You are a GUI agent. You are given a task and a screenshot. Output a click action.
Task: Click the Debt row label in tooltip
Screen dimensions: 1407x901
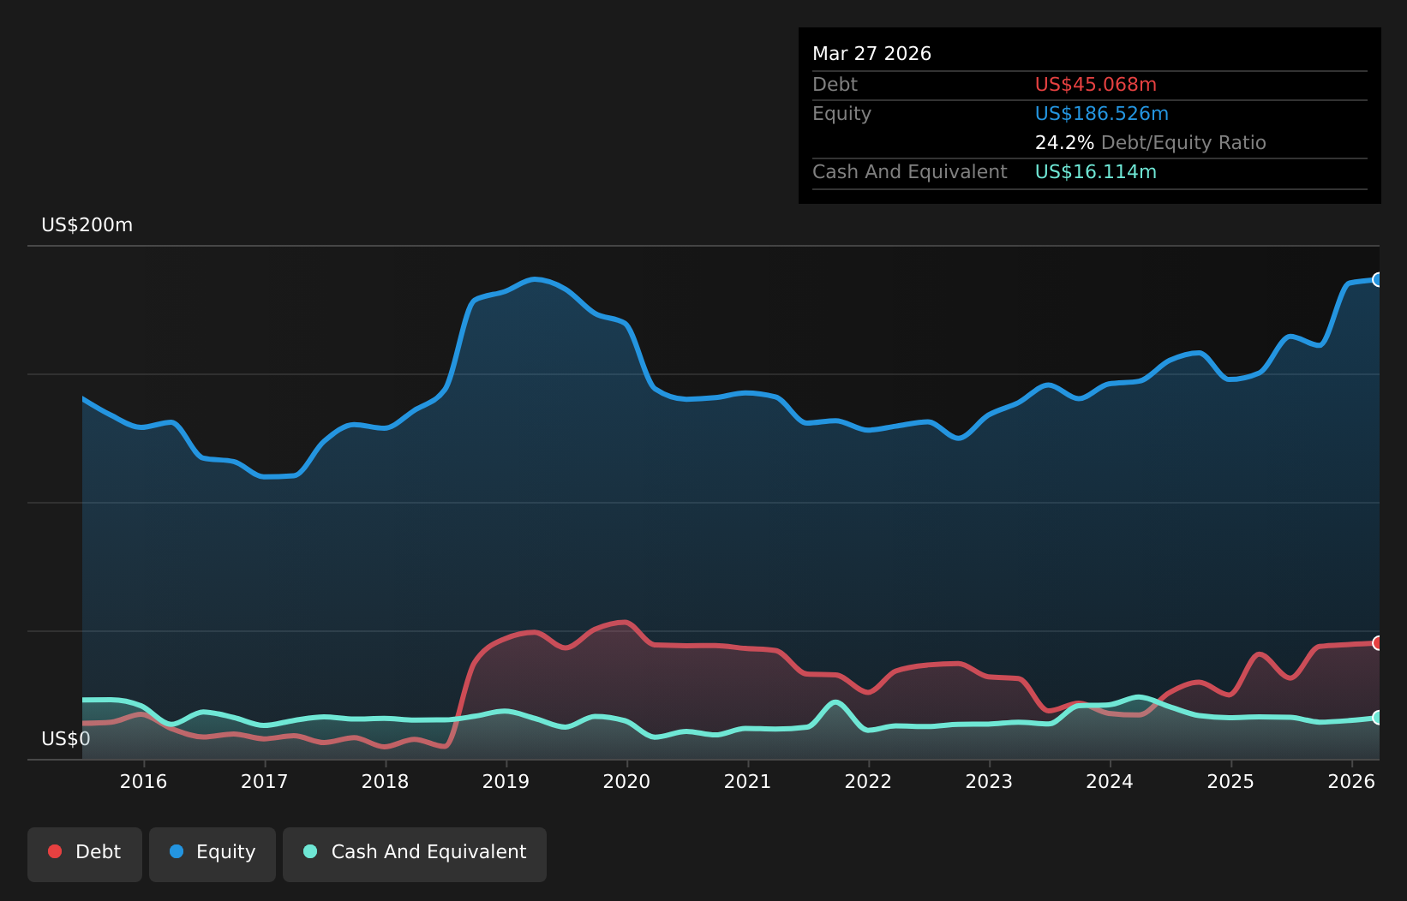(x=835, y=85)
